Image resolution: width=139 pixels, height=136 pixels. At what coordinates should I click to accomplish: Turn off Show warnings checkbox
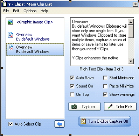pos(105,94)
